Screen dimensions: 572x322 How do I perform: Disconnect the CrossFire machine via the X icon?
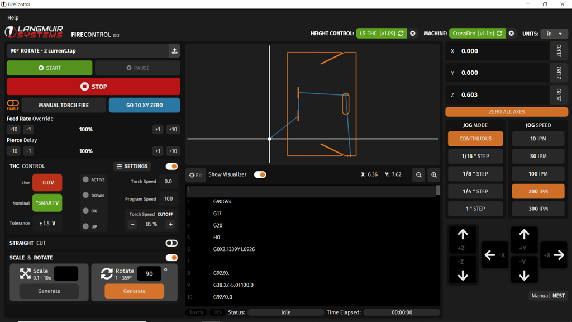pyautogui.click(x=511, y=34)
